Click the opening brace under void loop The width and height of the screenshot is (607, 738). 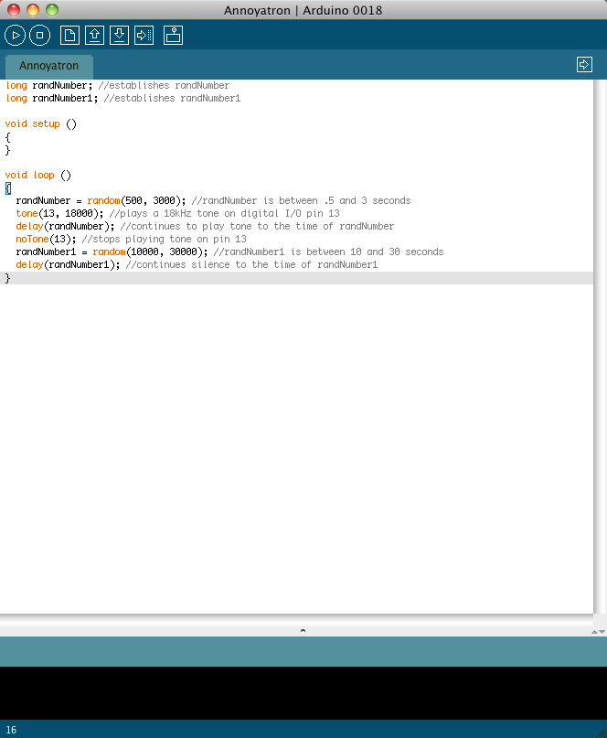8,188
